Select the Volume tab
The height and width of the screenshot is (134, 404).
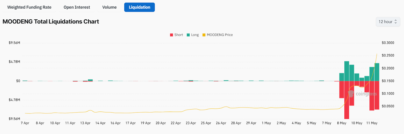click(x=109, y=7)
